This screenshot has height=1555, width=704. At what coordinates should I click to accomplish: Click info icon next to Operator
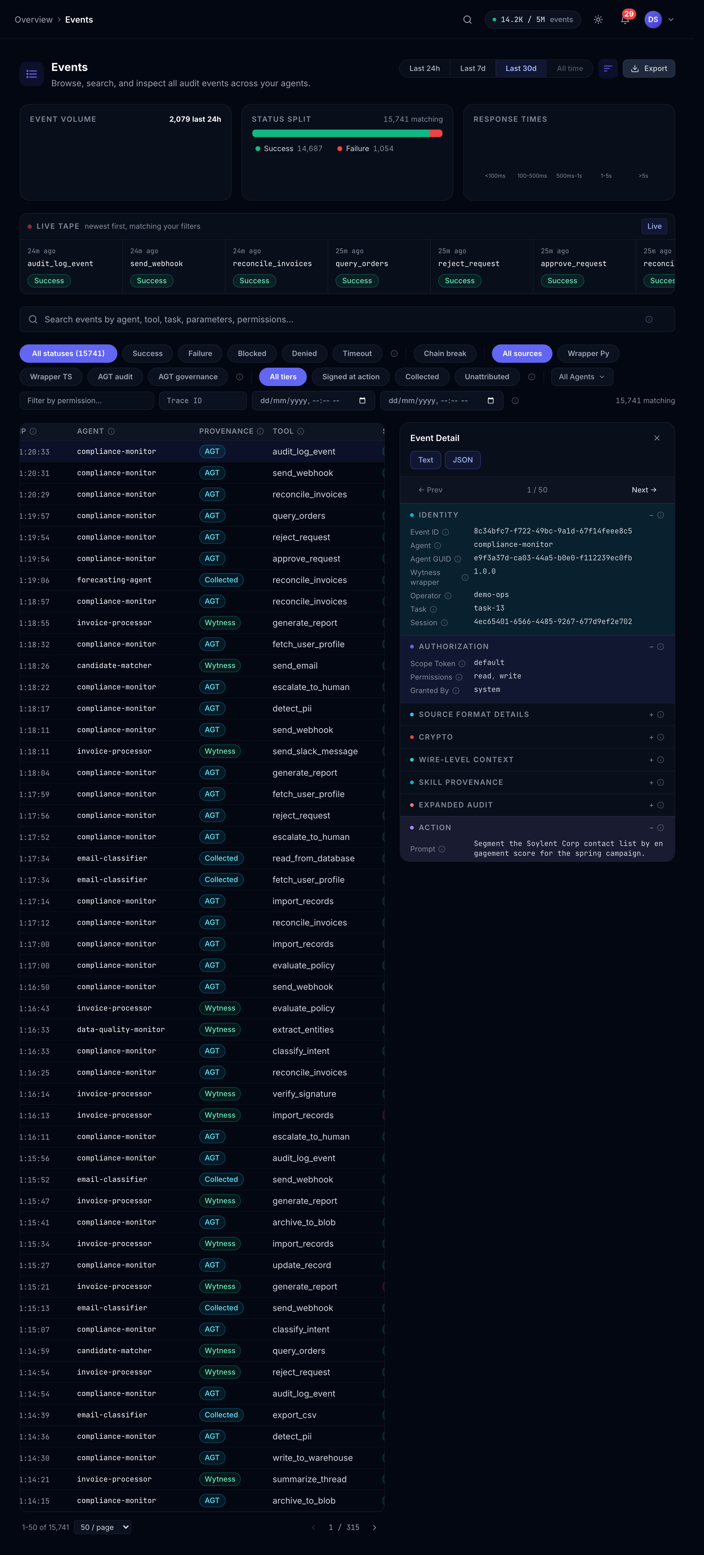pos(448,596)
